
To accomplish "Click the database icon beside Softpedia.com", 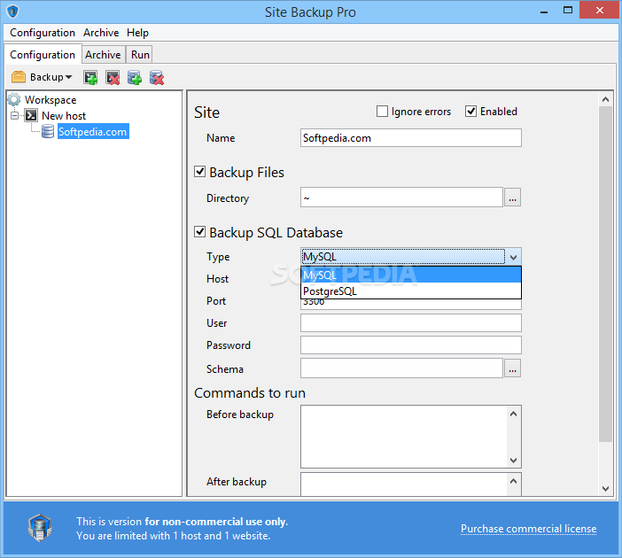I will click(x=48, y=131).
